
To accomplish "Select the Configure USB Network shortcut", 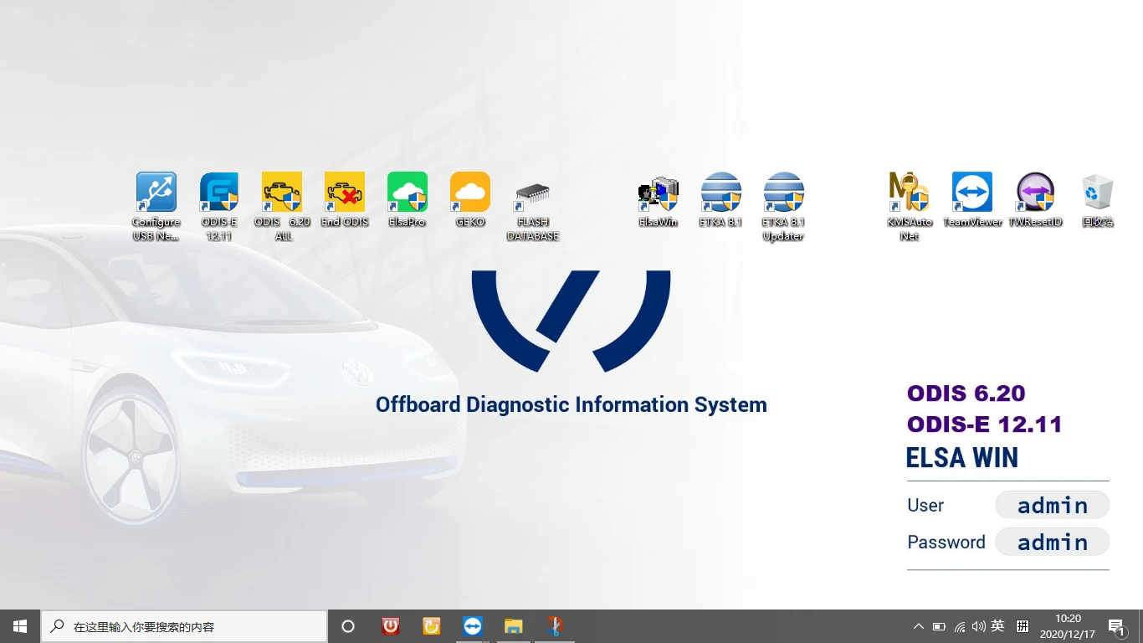I will (156, 206).
